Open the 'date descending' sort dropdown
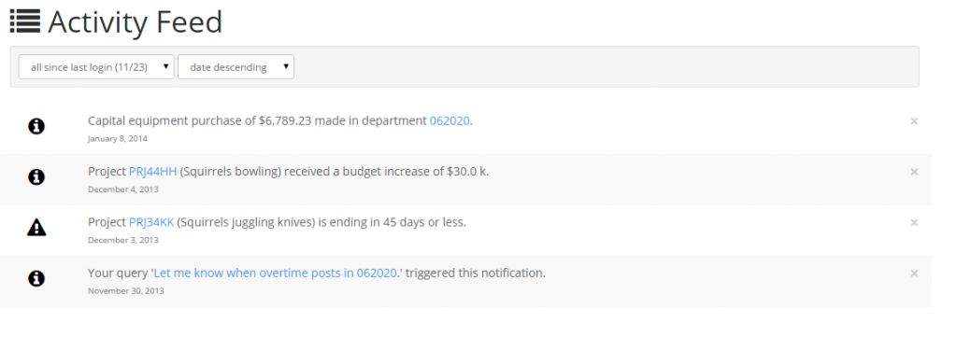The image size is (957, 337). (236, 67)
